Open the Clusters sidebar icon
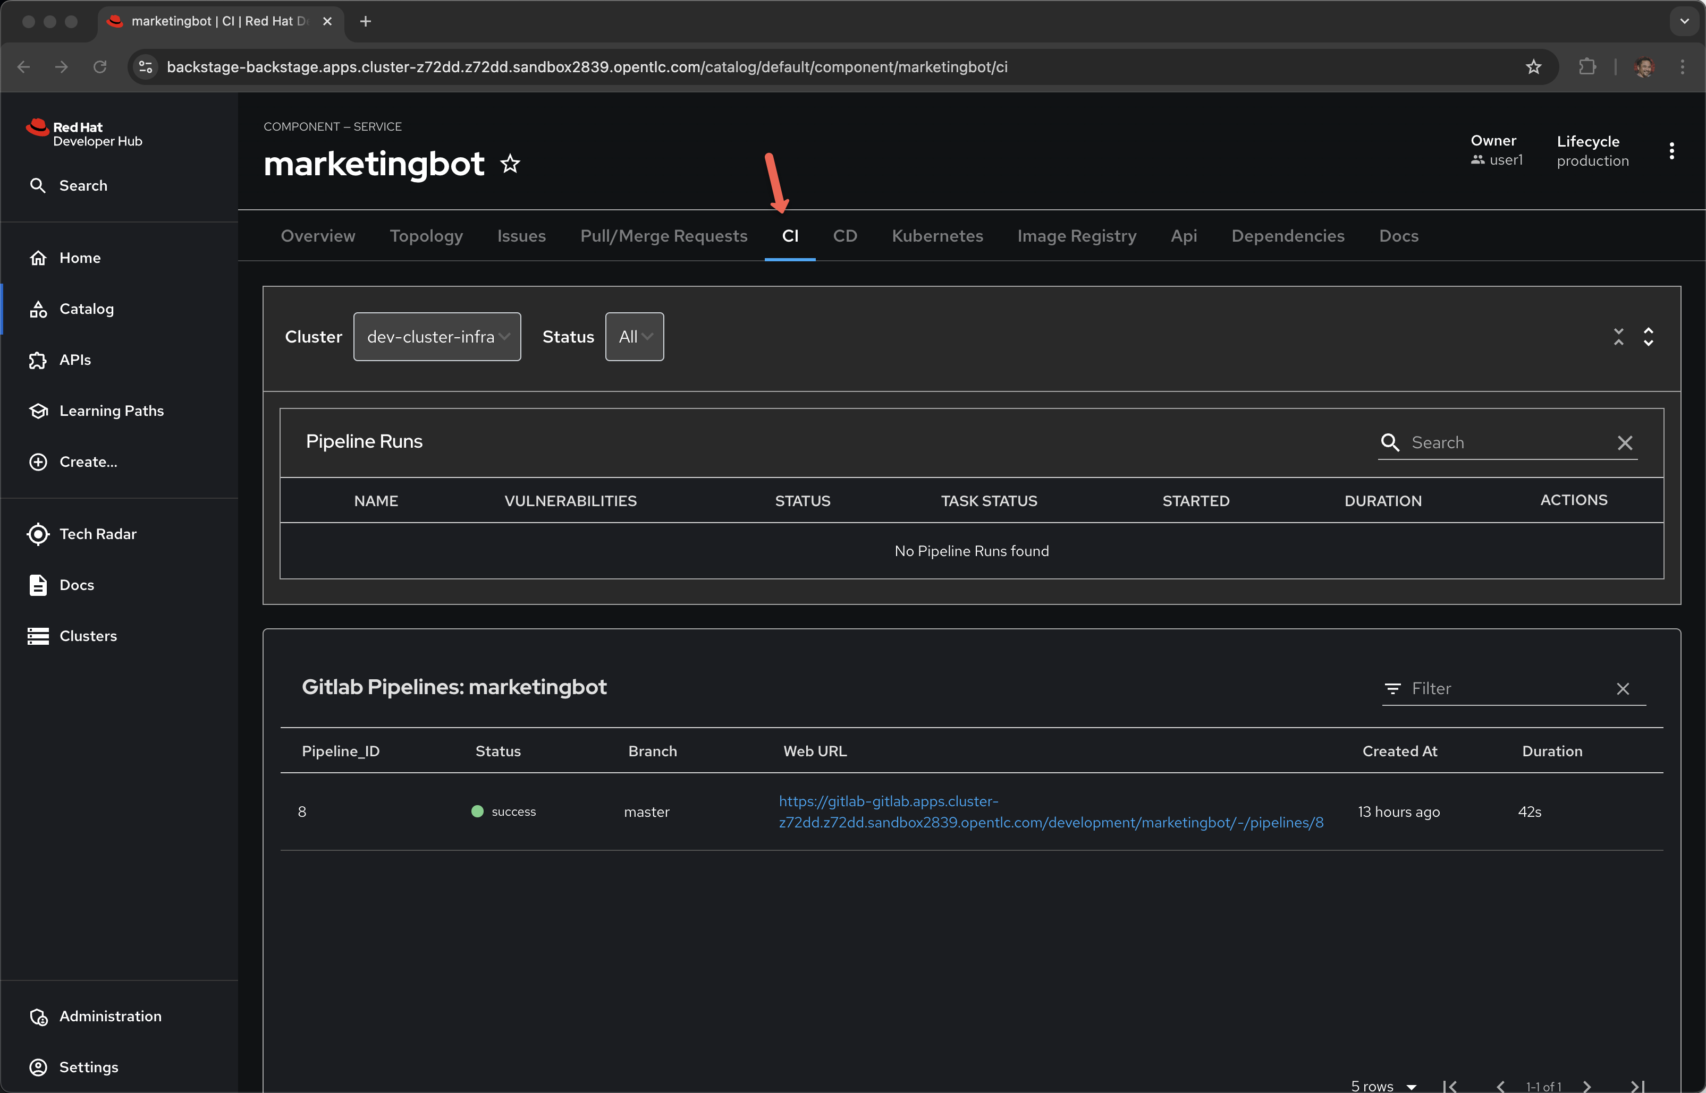The height and width of the screenshot is (1093, 1706). pos(38,636)
